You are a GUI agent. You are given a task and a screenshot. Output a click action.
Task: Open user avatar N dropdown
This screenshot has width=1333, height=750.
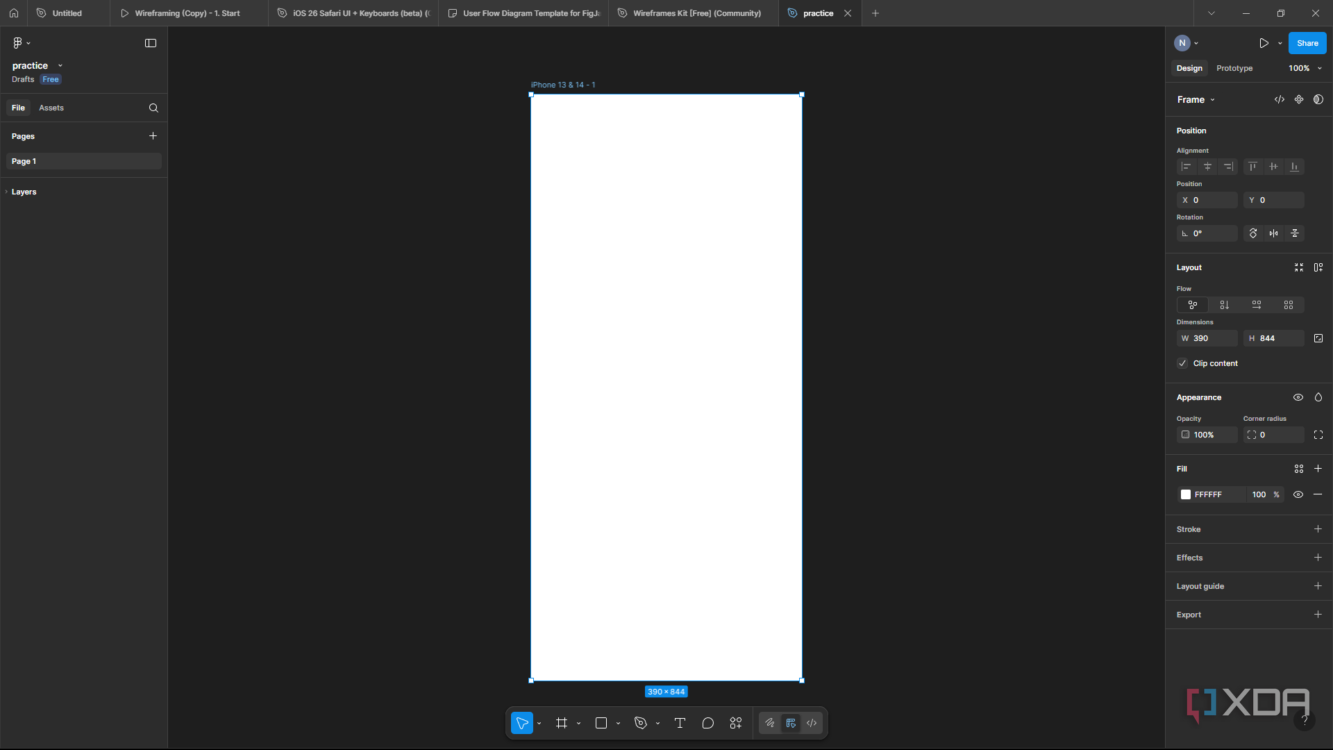[1187, 43]
